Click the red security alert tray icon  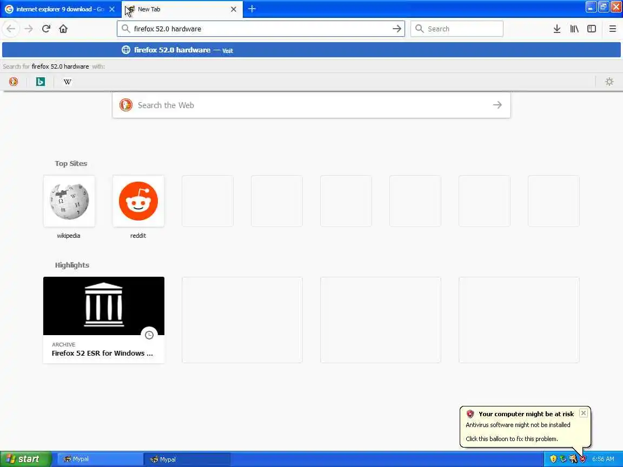pyautogui.click(x=583, y=459)
